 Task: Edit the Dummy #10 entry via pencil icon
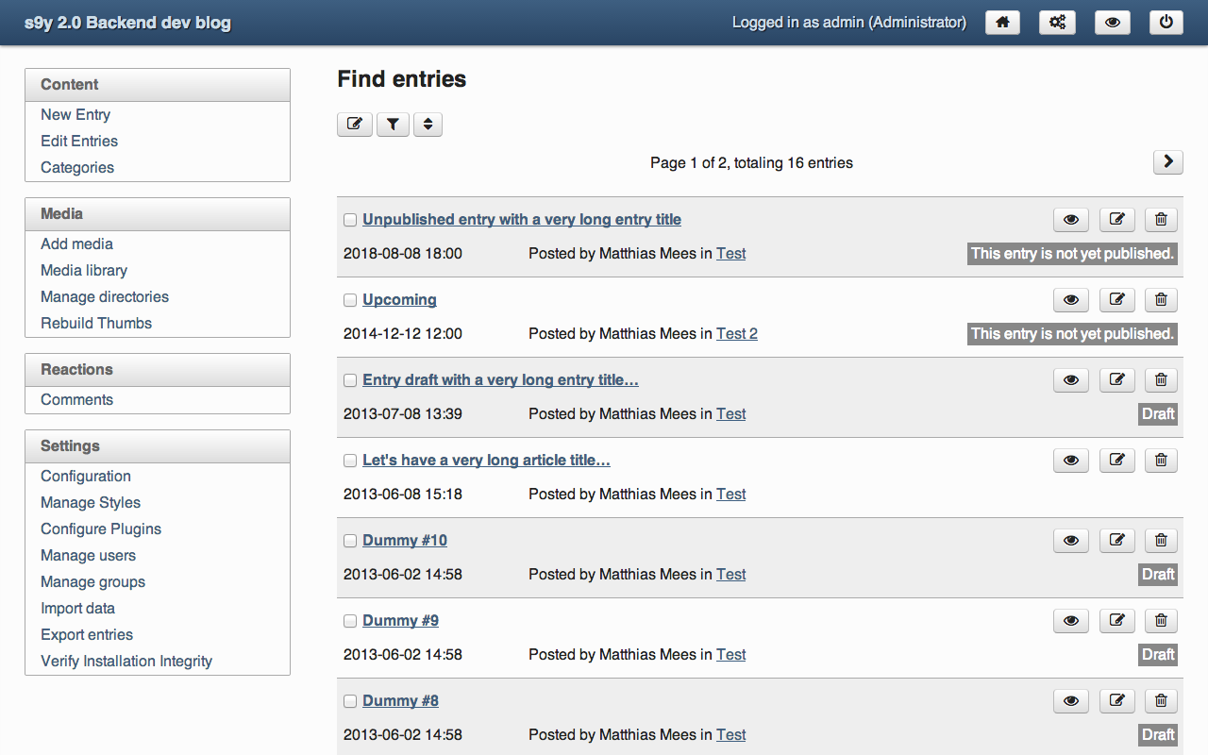tap(1116, 541)
